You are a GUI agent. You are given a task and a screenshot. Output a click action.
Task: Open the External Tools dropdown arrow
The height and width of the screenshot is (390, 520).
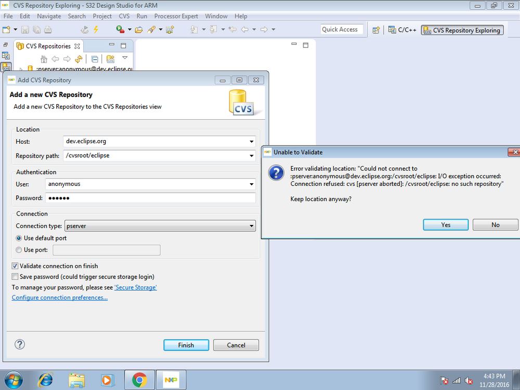click(x=129, y=30)
